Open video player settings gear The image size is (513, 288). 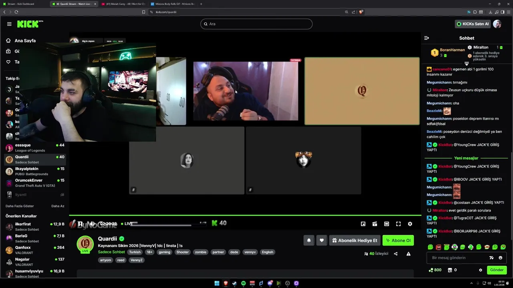pos(410,224)
